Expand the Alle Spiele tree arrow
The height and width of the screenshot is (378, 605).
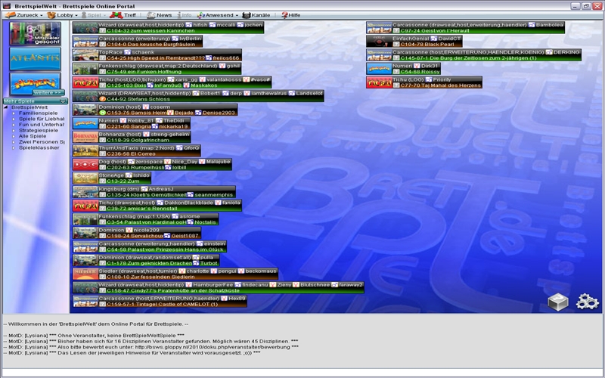click(14, 136)
